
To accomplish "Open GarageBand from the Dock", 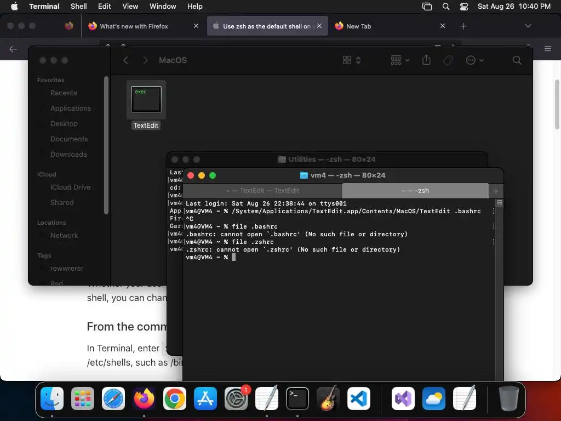I will [x=328, y=398].
